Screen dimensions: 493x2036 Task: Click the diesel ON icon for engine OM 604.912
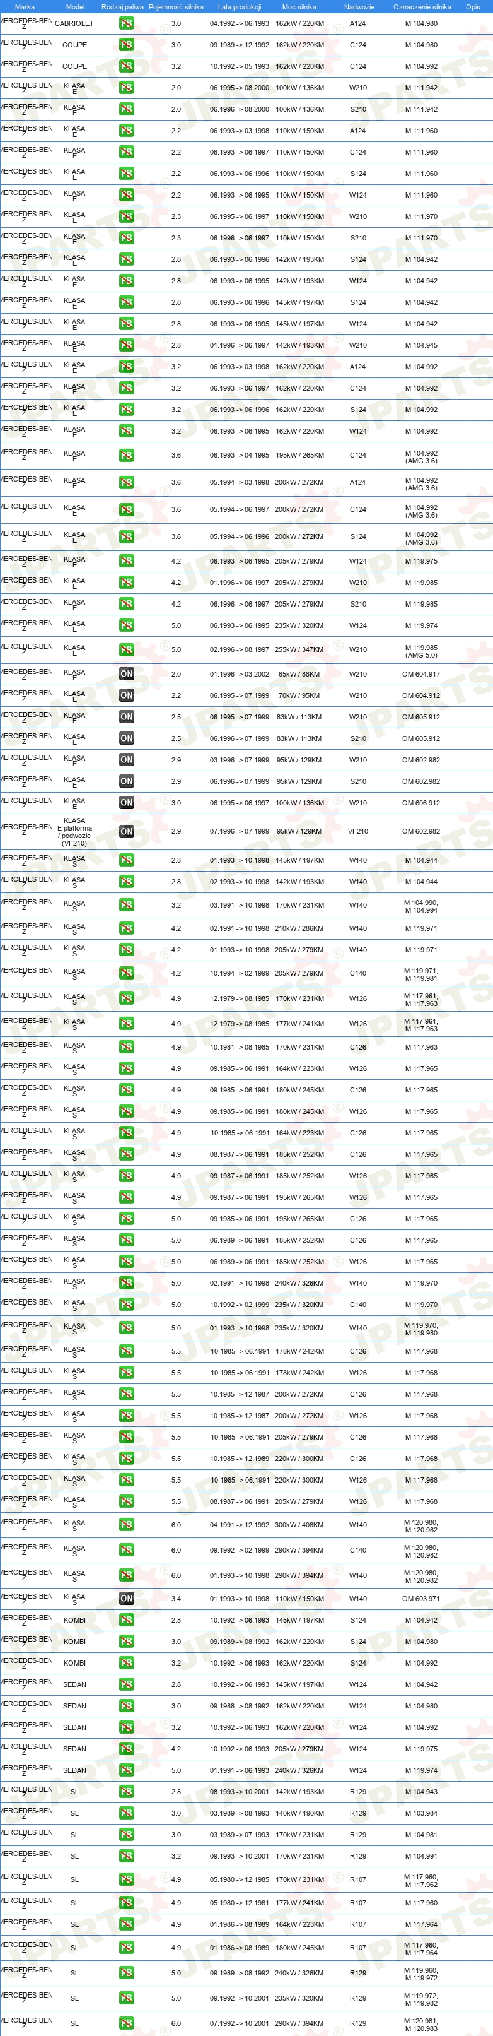(x=127, y=695)
